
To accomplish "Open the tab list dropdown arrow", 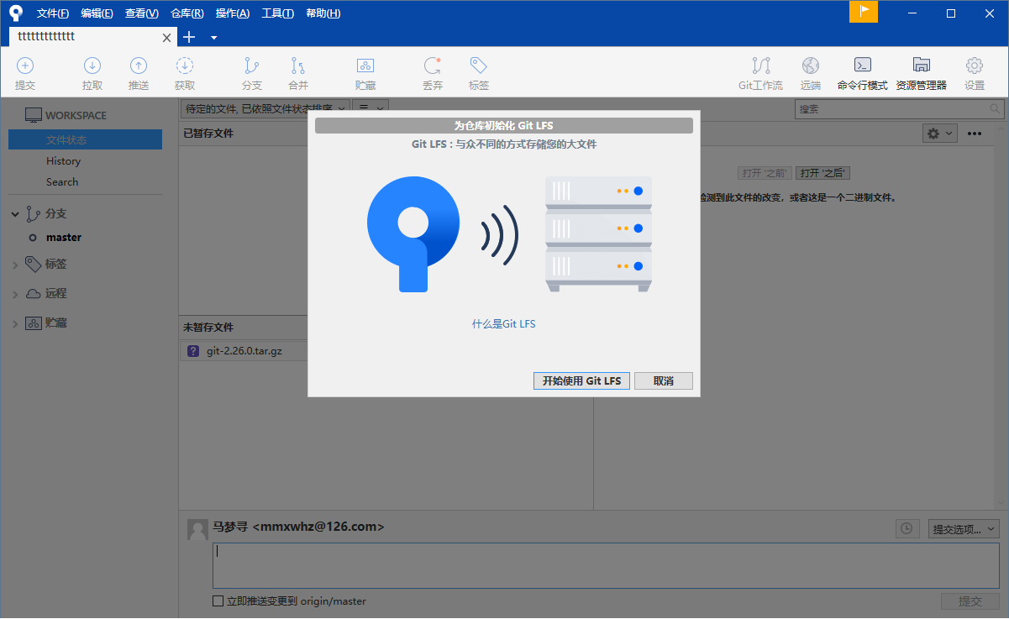I will click(213, 38).
